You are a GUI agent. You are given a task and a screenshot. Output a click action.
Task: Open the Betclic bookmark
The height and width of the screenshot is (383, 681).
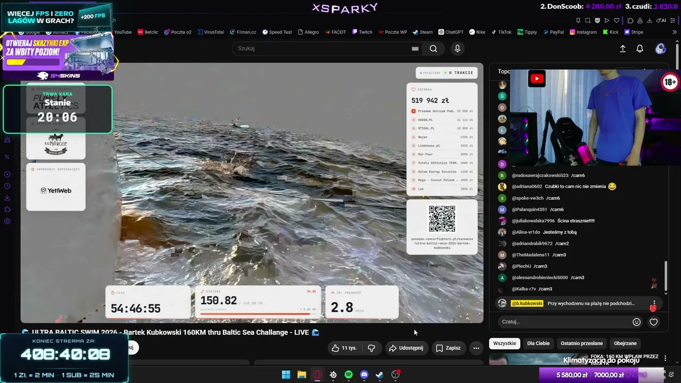coord(147,32)
